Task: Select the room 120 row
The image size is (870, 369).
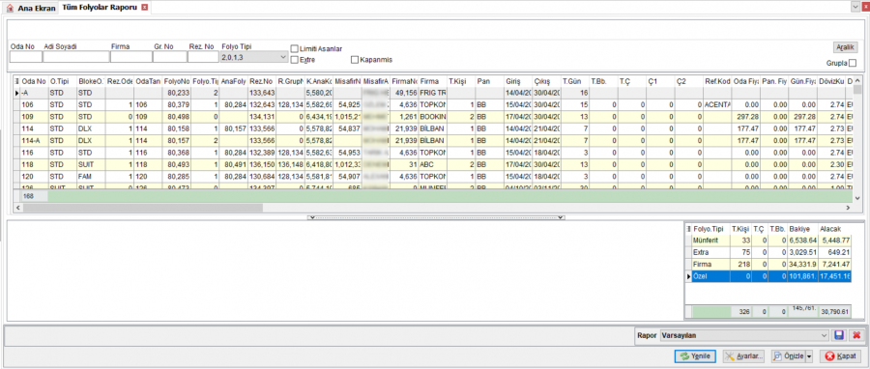Action: pyautogui.click(x=433, y=177)
